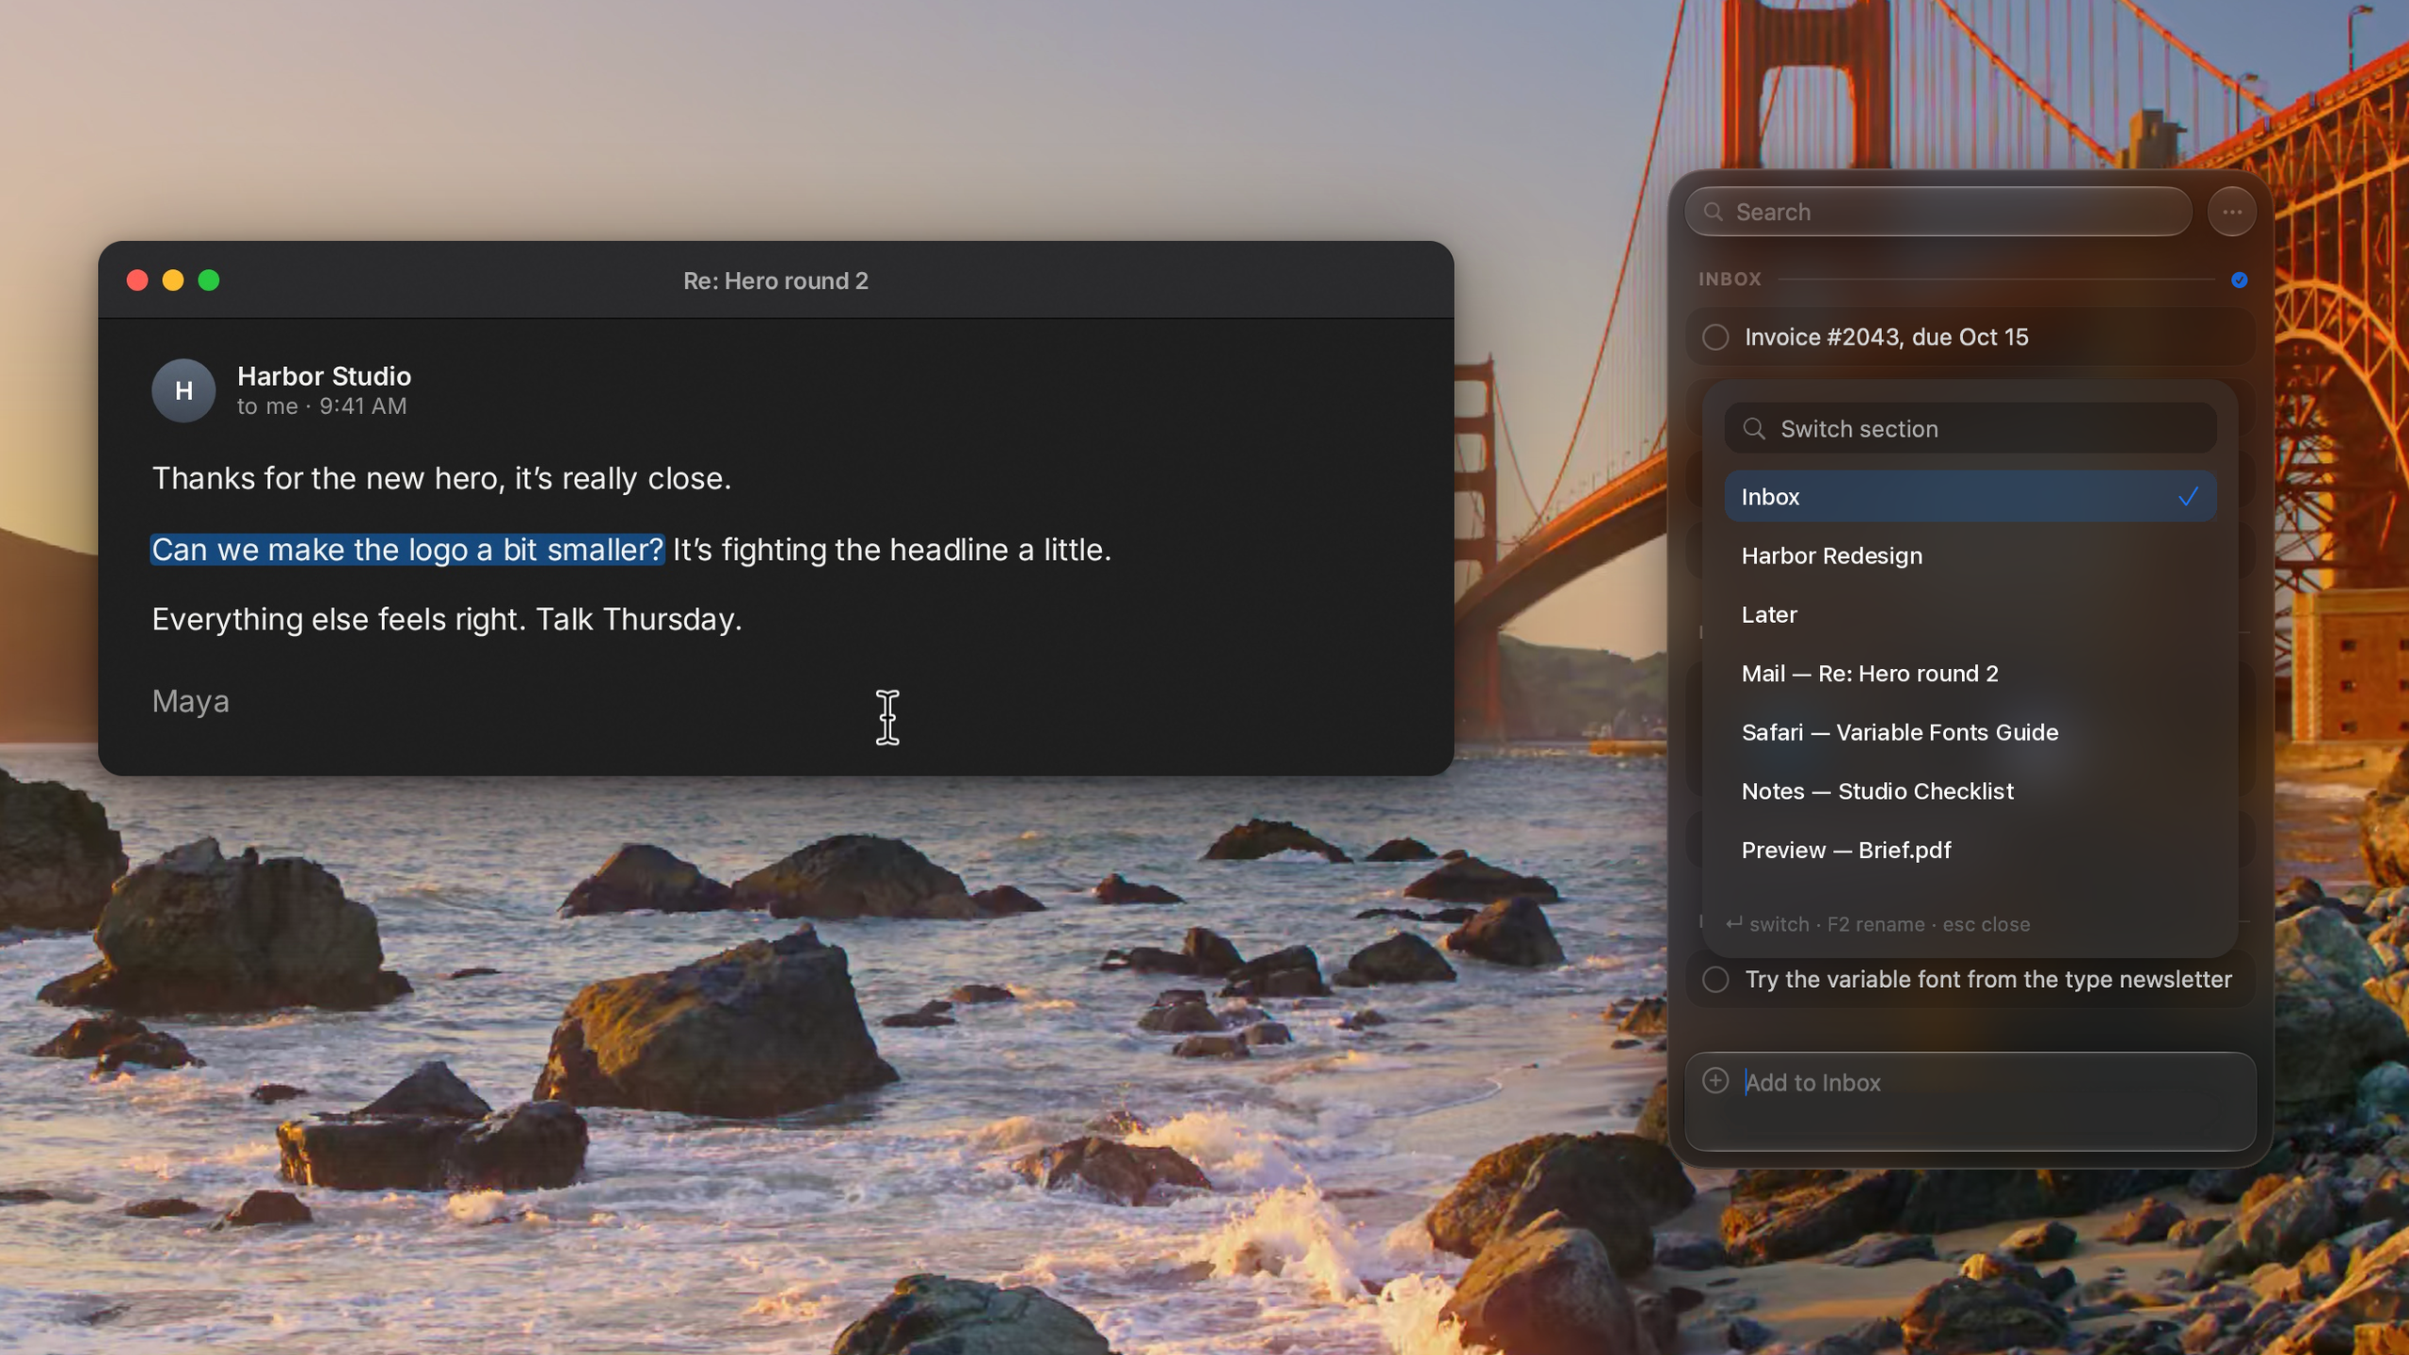
Task: Zoom the mail window with green button
Action: [x=209, y=280]
